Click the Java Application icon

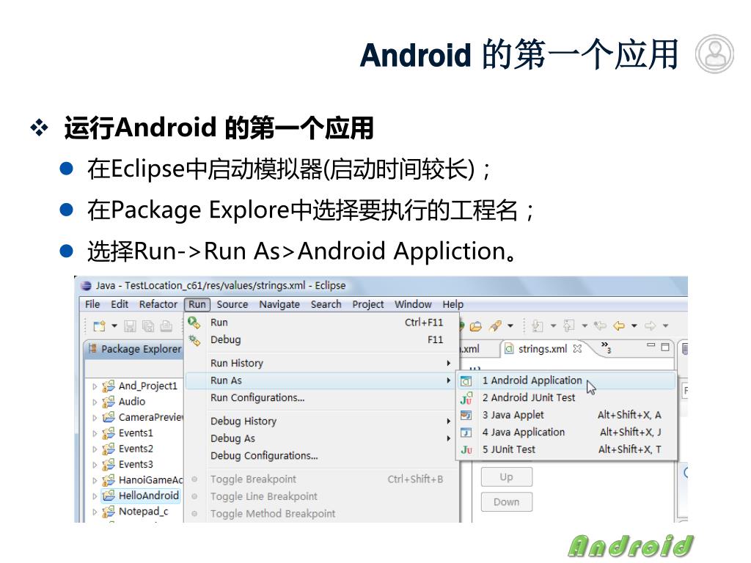[x=466, y=433]
